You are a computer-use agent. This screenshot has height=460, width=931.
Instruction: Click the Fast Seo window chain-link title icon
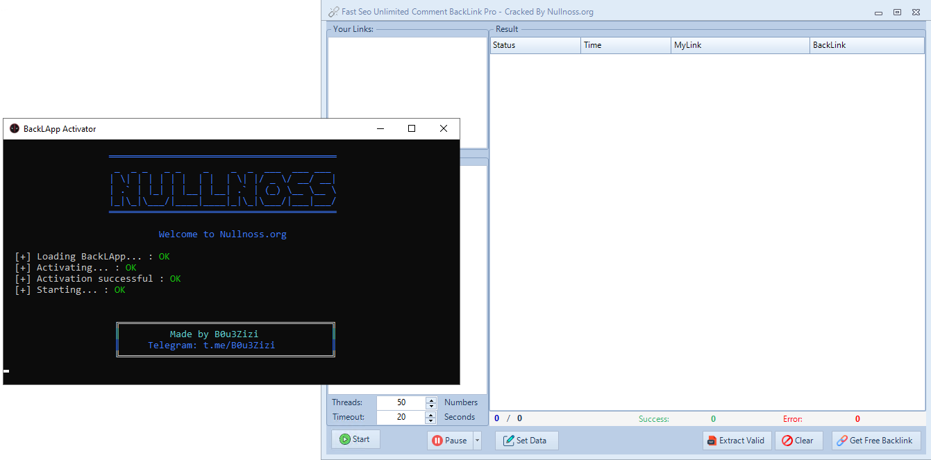pyautogui.click(x=334, y=12)
